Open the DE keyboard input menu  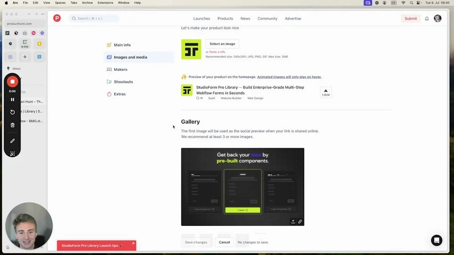coord(393,3)
